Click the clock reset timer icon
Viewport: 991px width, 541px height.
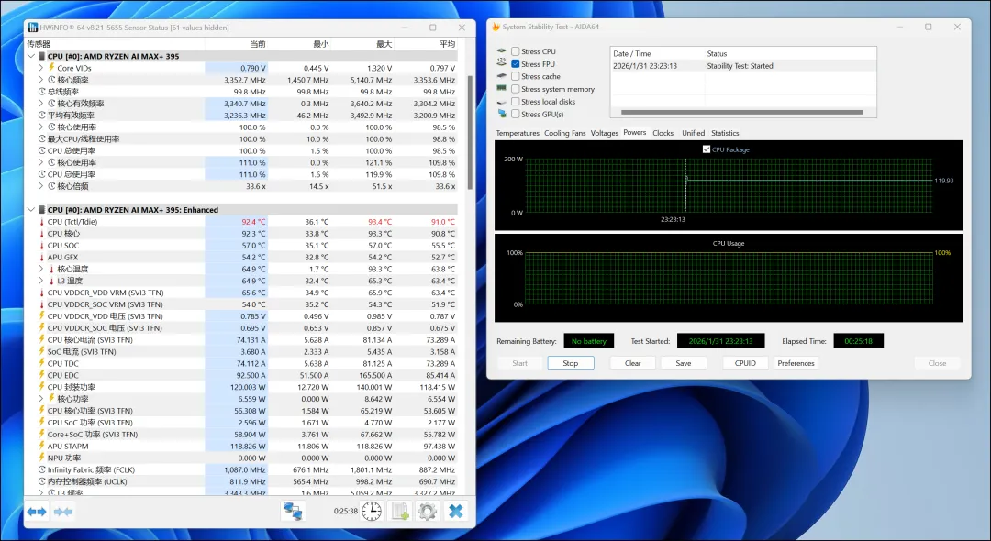pos(372,512)
